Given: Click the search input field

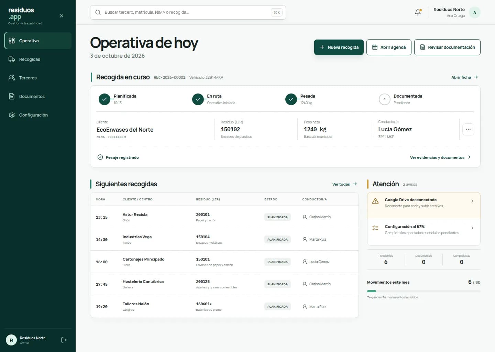Looking at the screenshot, I should (x=188, y=12).
